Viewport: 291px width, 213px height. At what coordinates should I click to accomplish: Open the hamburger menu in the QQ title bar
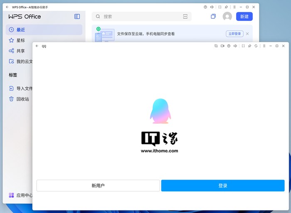point(264,46)
